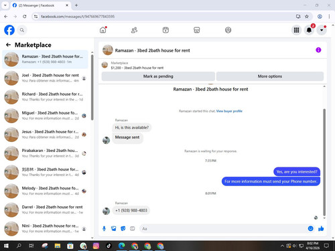Click the Facebook logo
This screenshot has width=335, height=251.
[9, 30]
